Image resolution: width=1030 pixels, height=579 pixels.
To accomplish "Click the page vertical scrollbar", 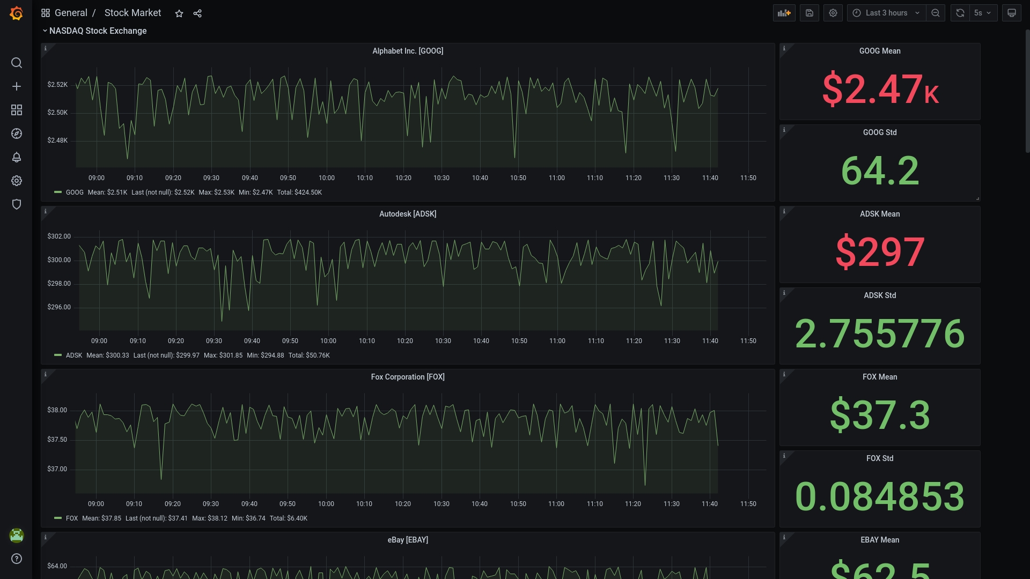I will click(x=1027, y=91).
